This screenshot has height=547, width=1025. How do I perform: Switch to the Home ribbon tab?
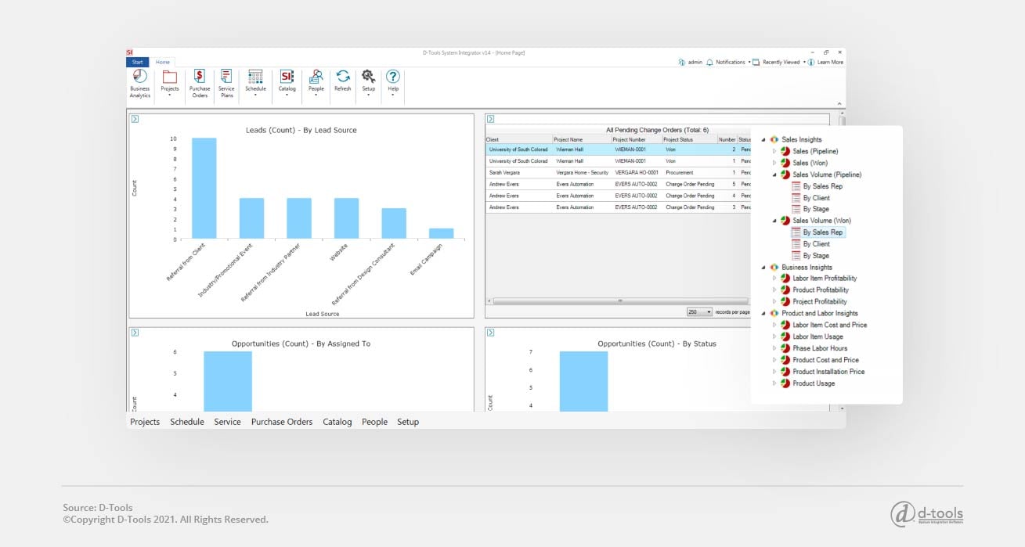162,62
